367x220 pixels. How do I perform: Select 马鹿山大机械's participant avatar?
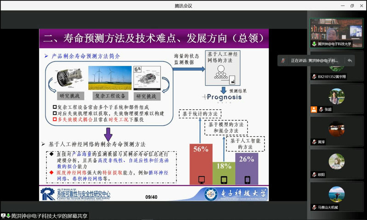click(337, 194)
